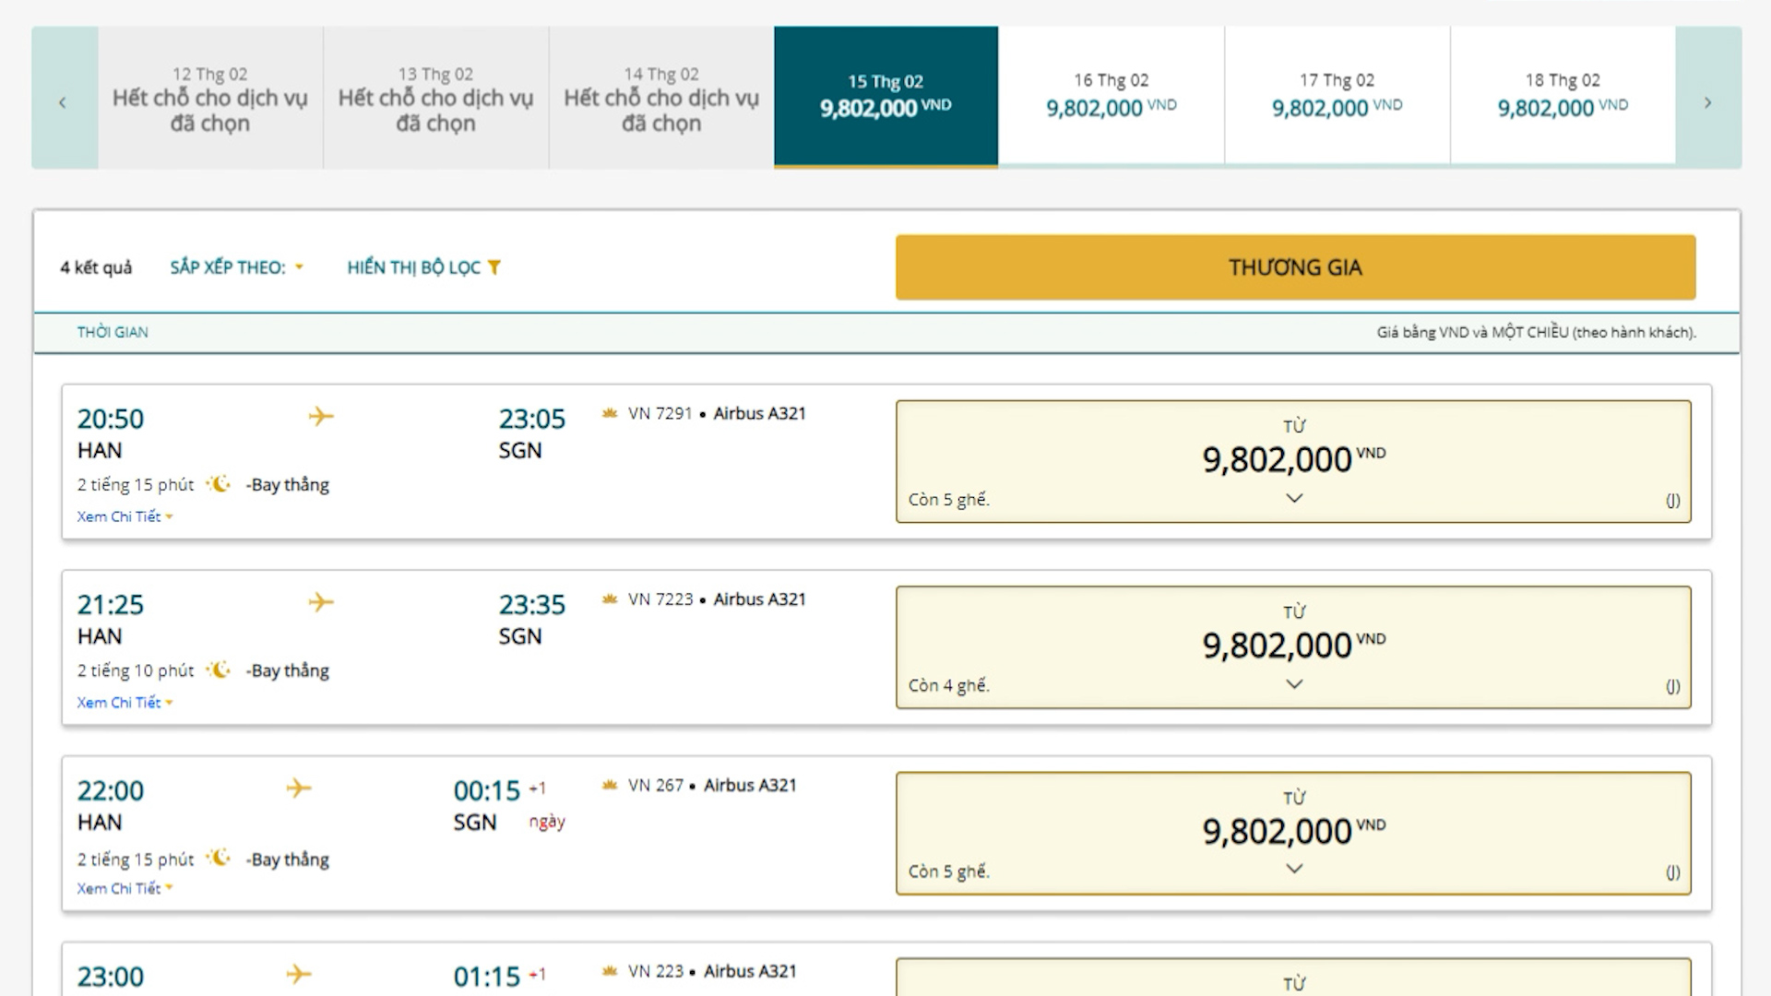Click the VN 7223 Airbus A321 flight label
The width and height of the screenshot is (1771, 996).
(717, 599)
